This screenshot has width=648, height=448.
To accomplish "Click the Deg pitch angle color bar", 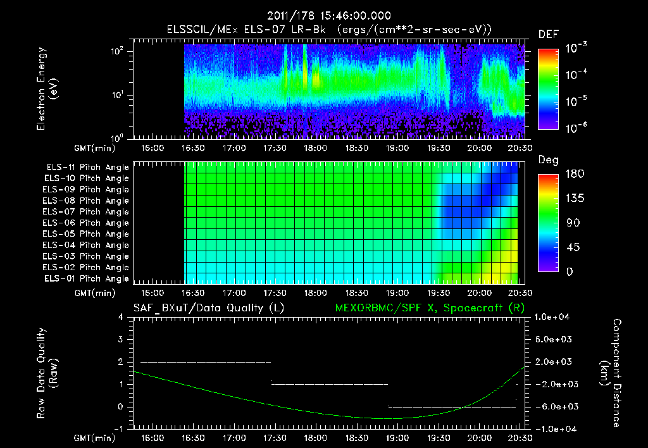I will pos(548,223).
